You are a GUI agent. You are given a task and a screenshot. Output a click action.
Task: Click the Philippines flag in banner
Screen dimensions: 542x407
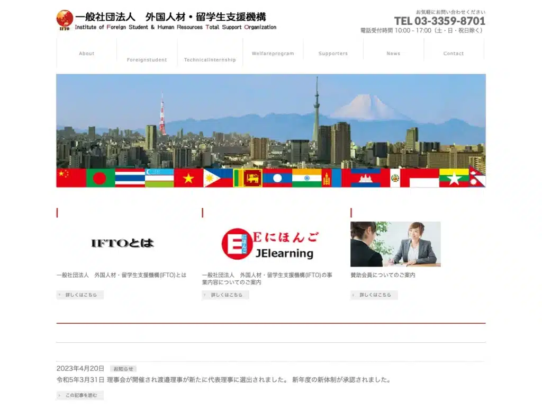tap(218, 178)
